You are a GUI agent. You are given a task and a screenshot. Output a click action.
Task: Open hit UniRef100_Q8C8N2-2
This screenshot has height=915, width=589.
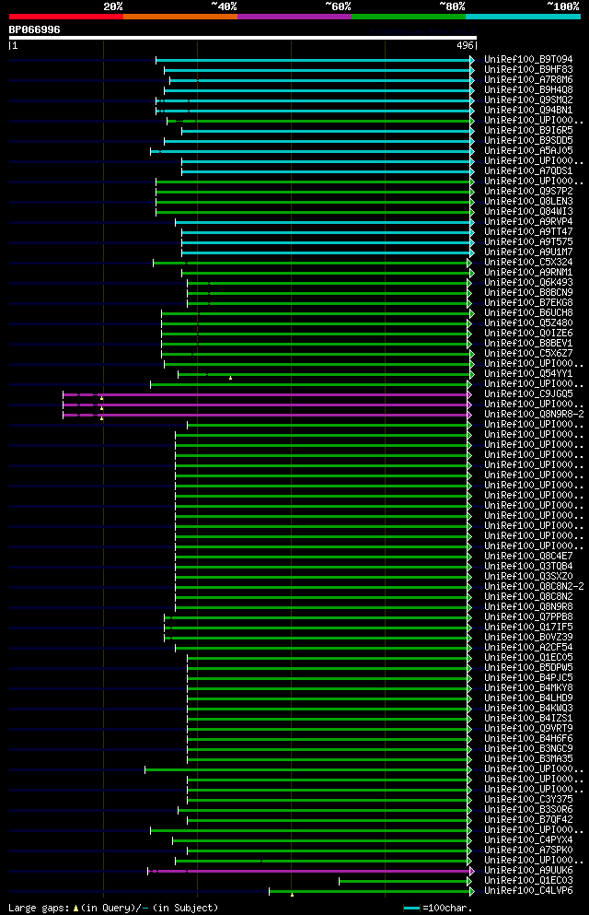[x=534, y=586]
